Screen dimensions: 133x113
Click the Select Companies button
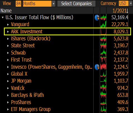(x=76, y=4)
